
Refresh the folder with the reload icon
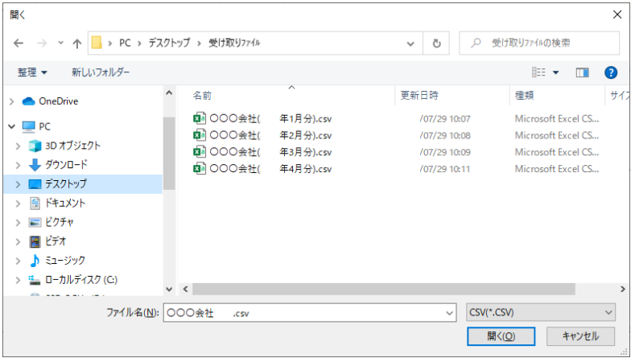pyautogui.click(x=436, y=43)
